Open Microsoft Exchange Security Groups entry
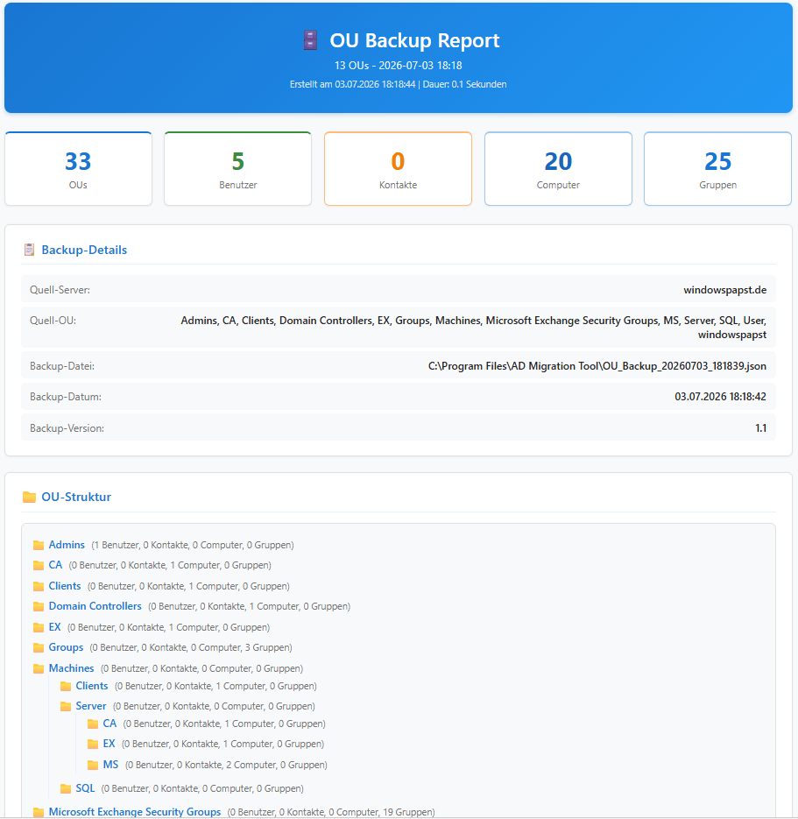The image size is (798, 819). [135, 812]
